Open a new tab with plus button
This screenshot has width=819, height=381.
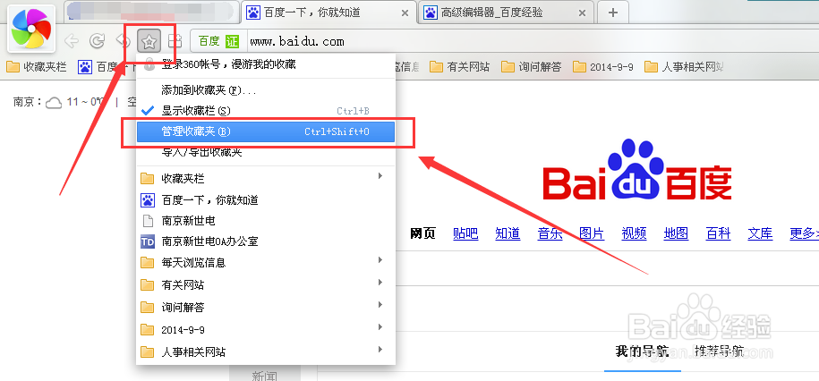pyautogui.click(x=613, y=13)
